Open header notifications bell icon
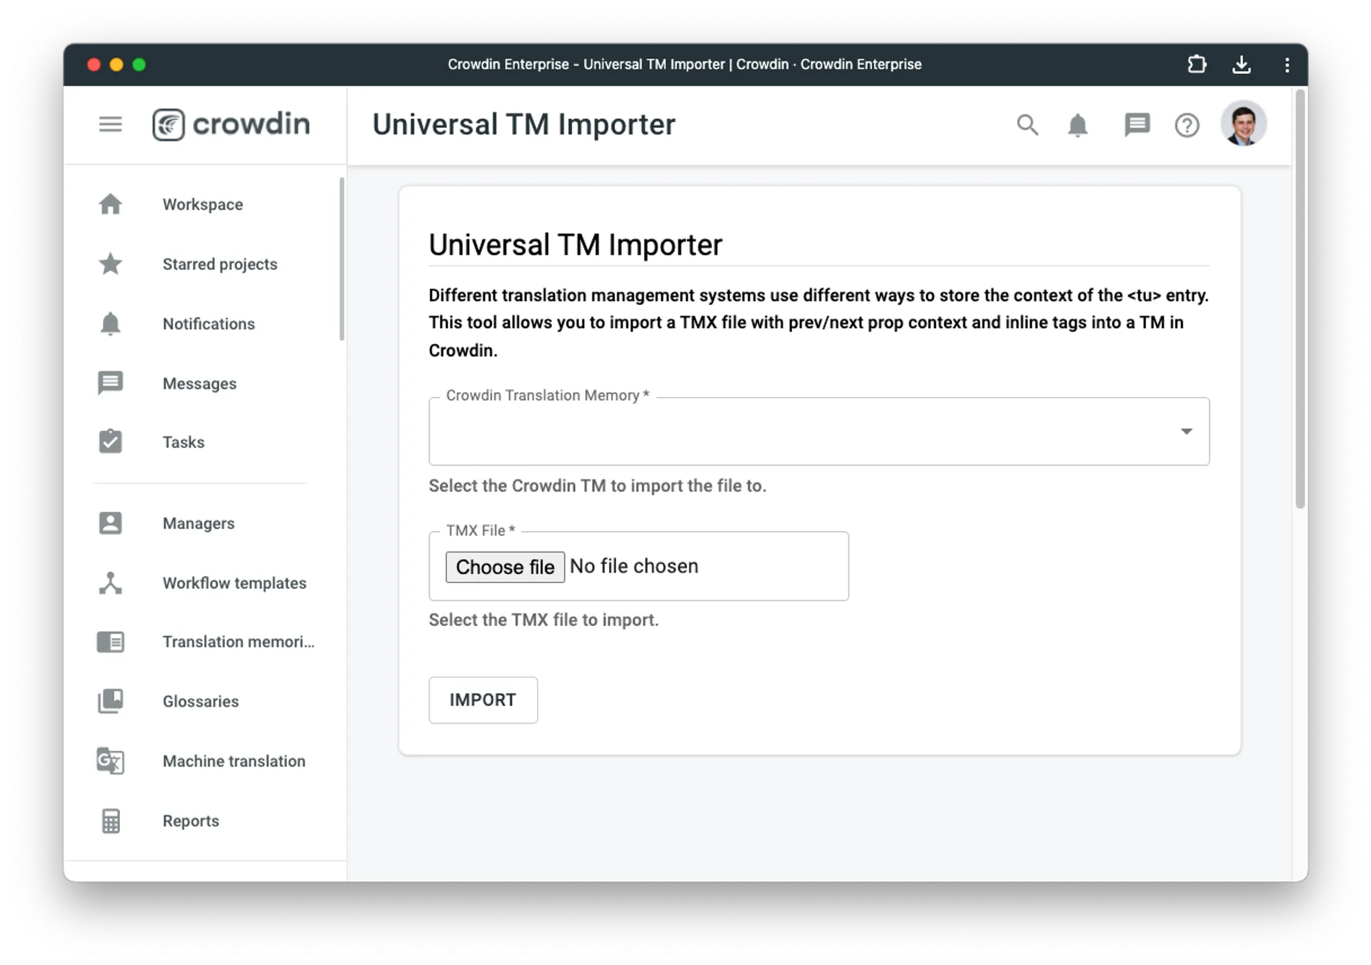This screenshot has width=1371, height=965. point(1078,125)
